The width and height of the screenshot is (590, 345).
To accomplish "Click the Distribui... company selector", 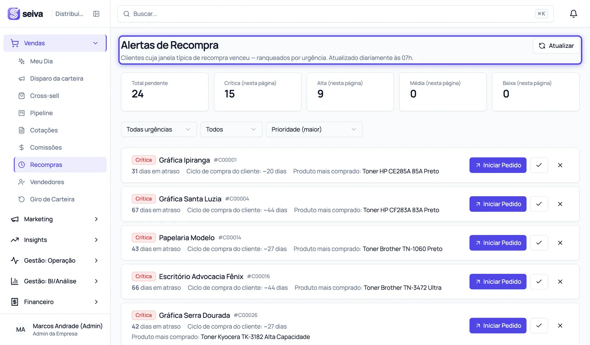I will tap(69, 14).
